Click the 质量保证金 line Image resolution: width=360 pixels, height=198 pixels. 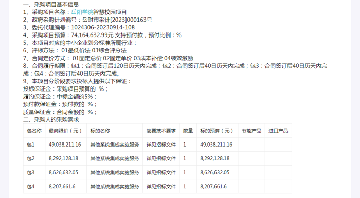[x=60, y=112]
